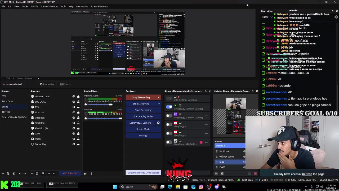Viewport: 339px width, 191px height.
Task: Open options for Kick kiingdoggy output
Action: [207, 107]
